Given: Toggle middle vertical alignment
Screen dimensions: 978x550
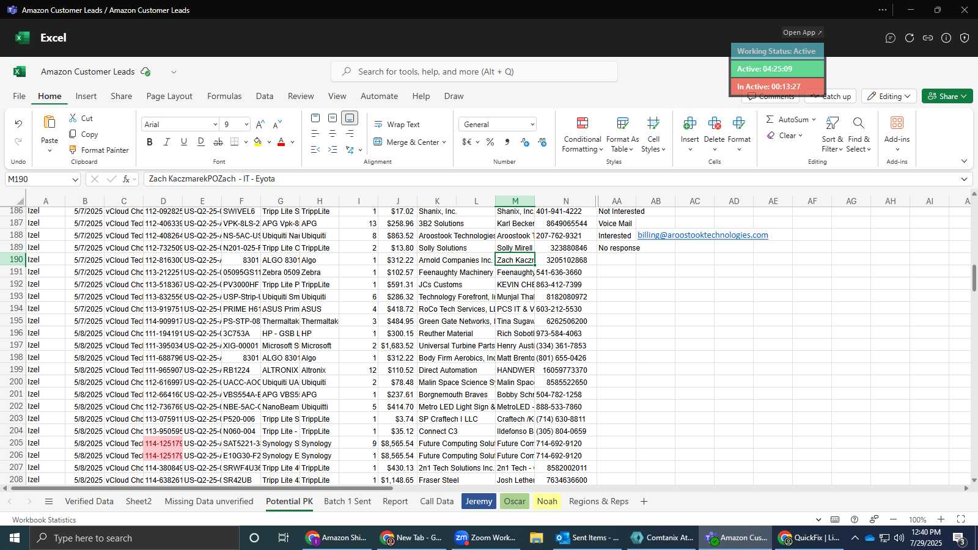Looking at the screenshot, I should [333, 118].
